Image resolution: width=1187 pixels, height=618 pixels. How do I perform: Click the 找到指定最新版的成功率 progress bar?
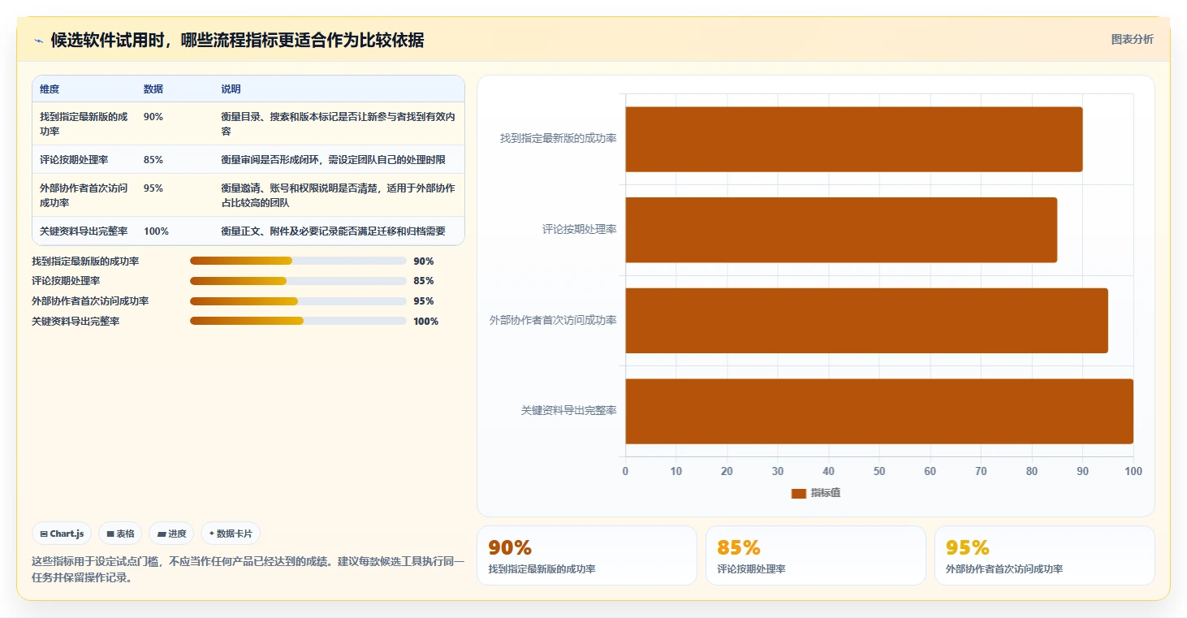298,261
